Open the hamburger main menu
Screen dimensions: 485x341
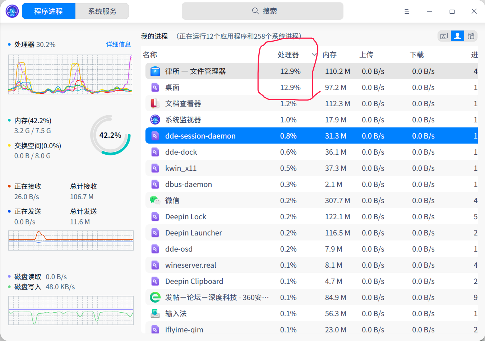pos(407,11)
